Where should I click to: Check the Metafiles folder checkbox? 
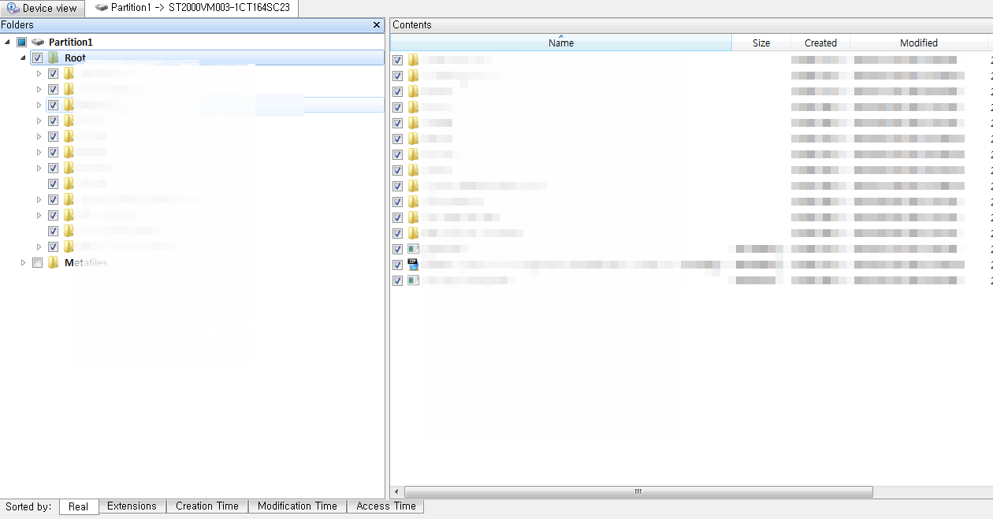pyautogui.click(x=37, y=262)
